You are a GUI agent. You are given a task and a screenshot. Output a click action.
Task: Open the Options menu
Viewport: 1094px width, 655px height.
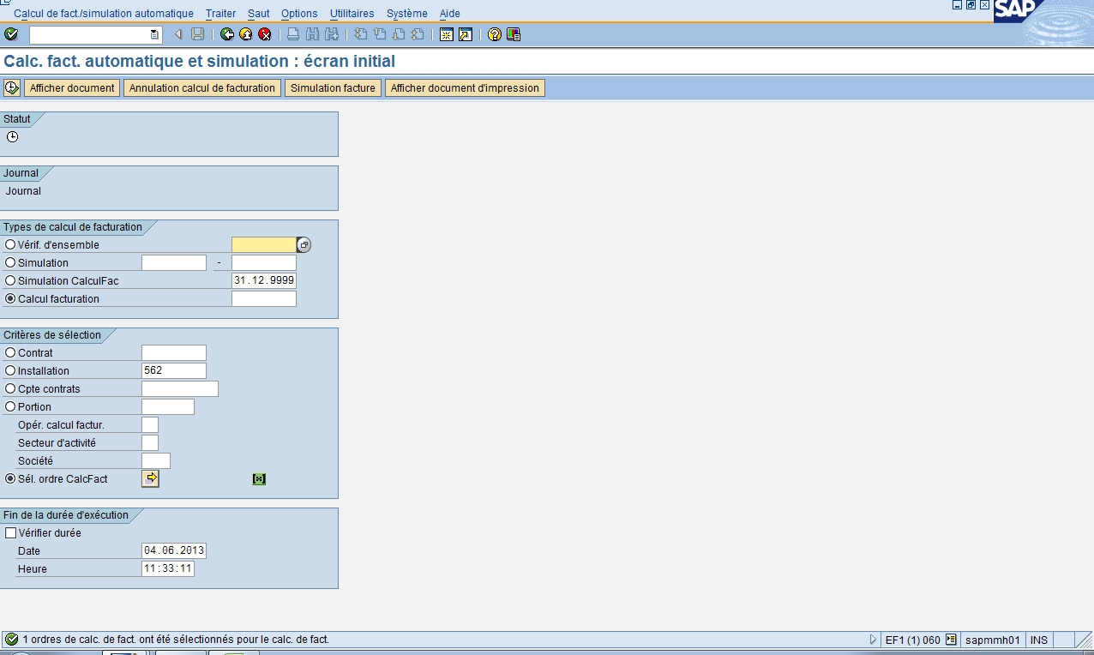299,14
